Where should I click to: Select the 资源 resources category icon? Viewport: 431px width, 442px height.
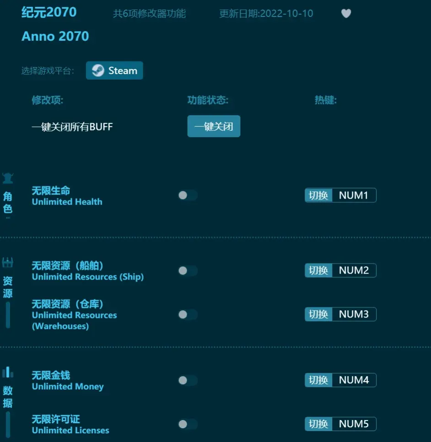click(8, 263)
